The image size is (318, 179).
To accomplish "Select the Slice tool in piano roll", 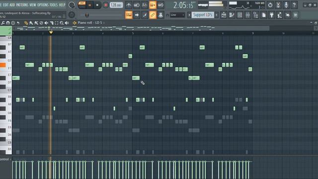I will pyautogui.click(x=52, y=23).
